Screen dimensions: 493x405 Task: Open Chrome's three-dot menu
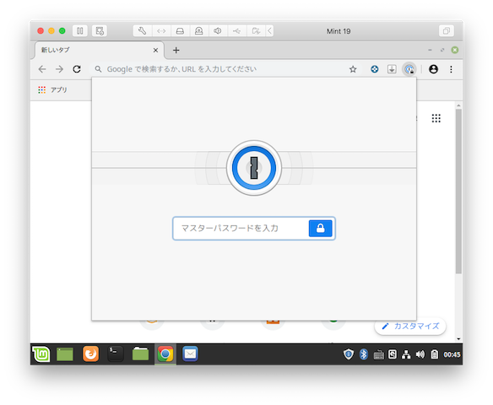[451, 69]
